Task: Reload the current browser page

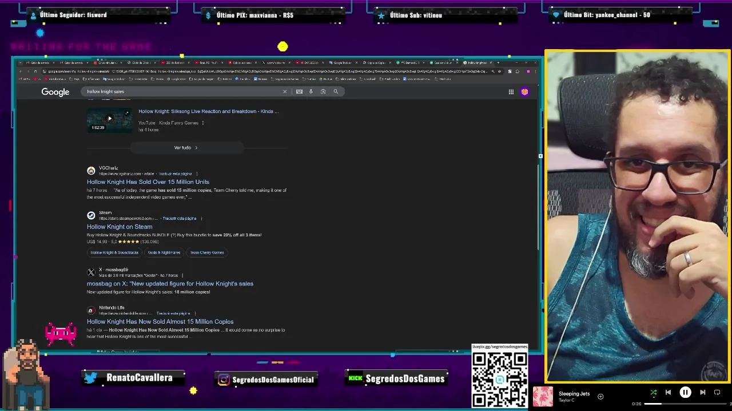Action: (x=35, y=71)
